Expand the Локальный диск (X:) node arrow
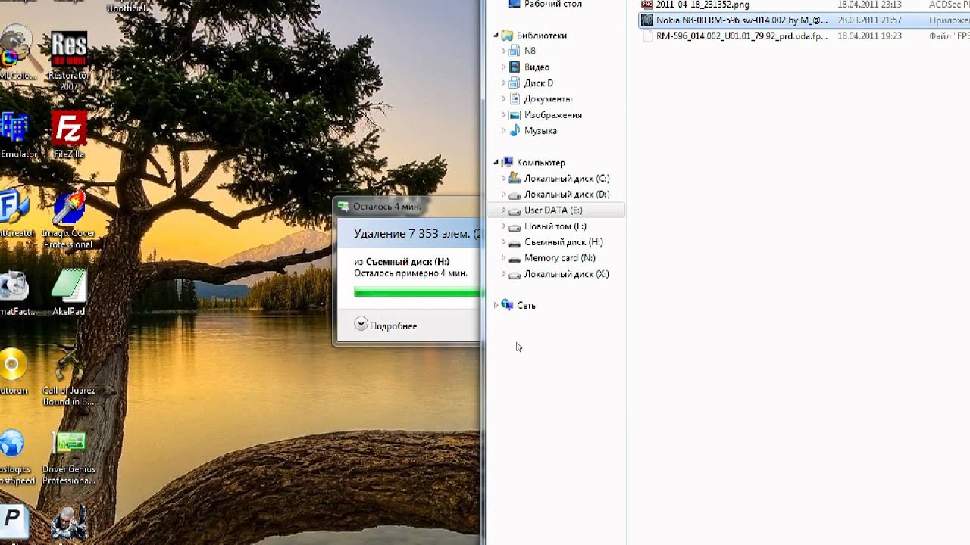 tap(503, 274)
